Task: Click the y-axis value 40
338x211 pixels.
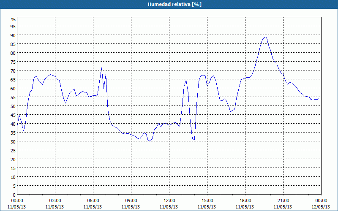Action: tap(13, 124)
